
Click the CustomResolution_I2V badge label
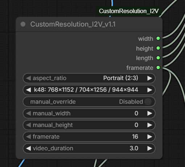[x=129, y=11]
